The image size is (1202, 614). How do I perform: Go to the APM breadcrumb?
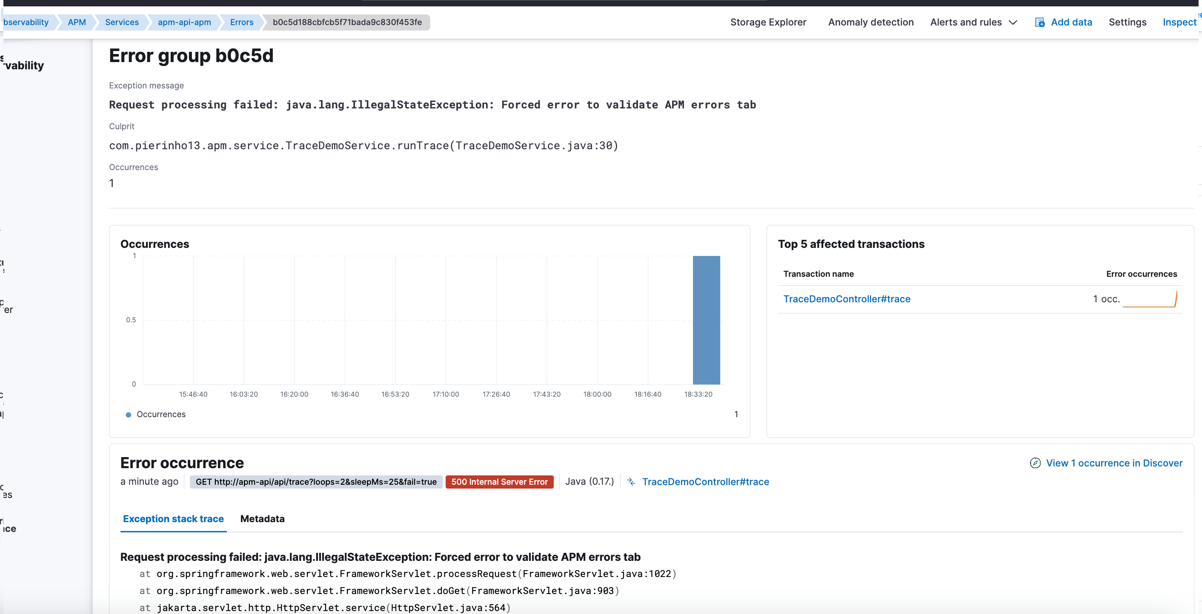[x=77, y=23]
